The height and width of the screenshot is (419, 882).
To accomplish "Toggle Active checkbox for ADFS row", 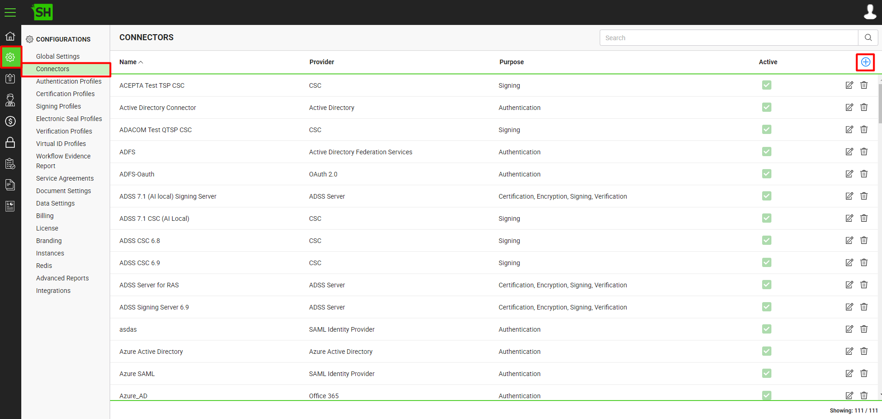I will (x=767, y=152).
